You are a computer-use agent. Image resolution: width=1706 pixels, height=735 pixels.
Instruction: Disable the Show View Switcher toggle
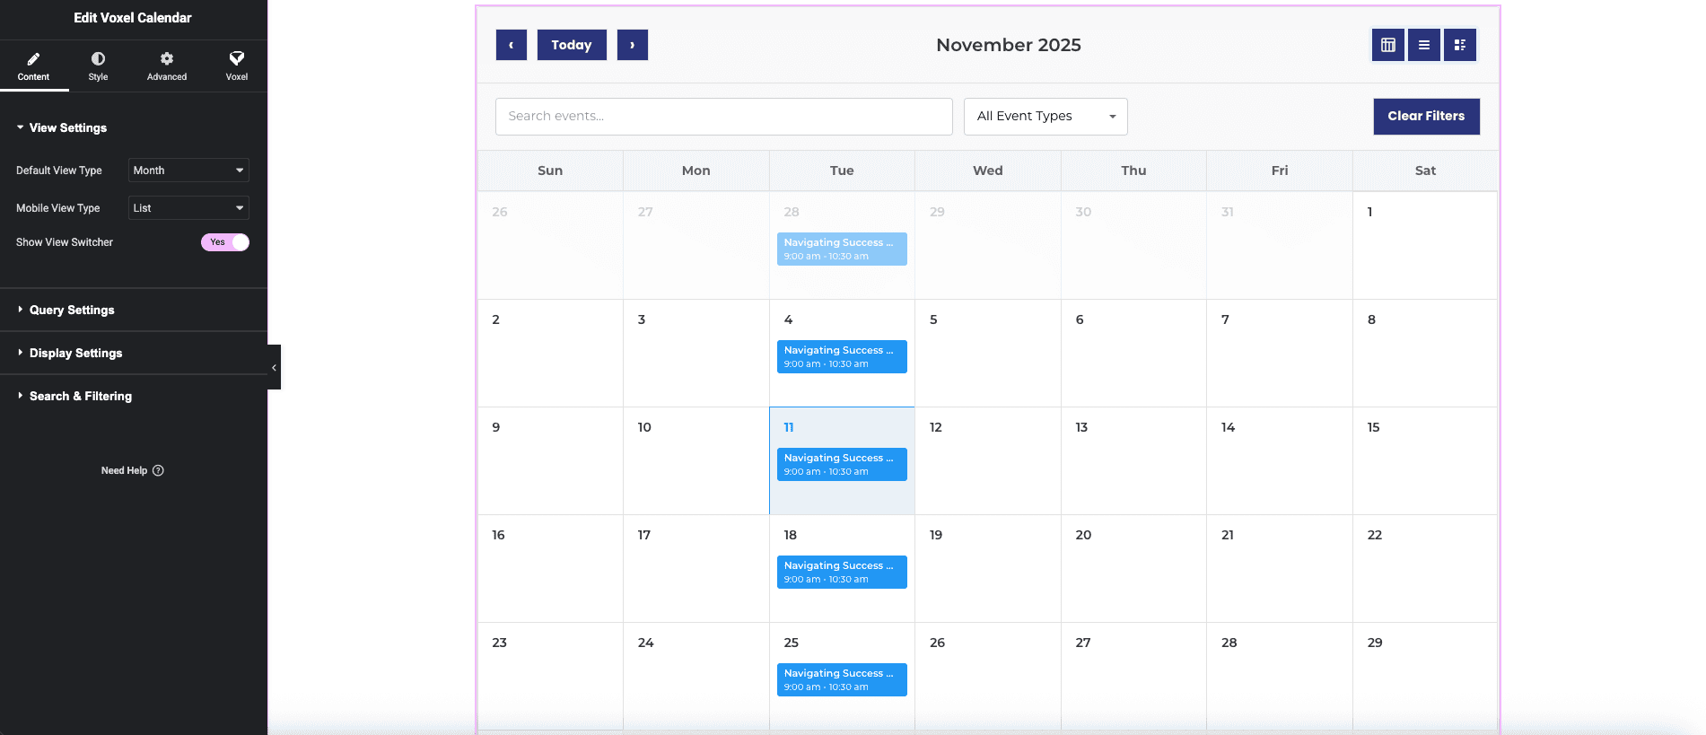(225, 242)
